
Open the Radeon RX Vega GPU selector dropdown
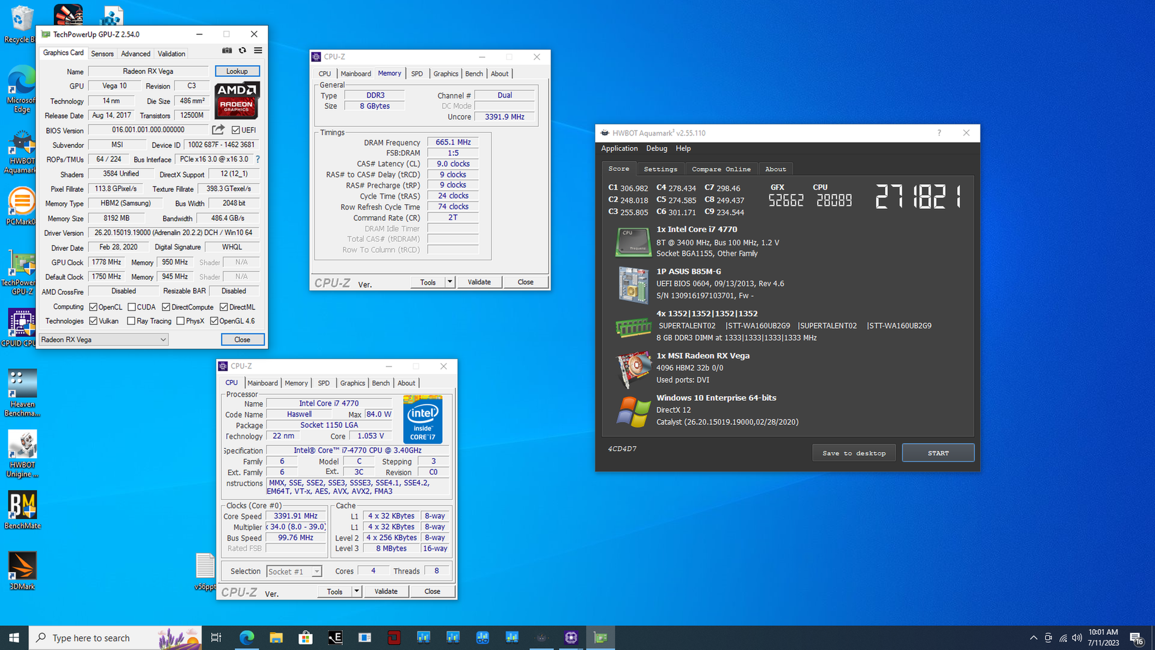(x=103, y=339)
